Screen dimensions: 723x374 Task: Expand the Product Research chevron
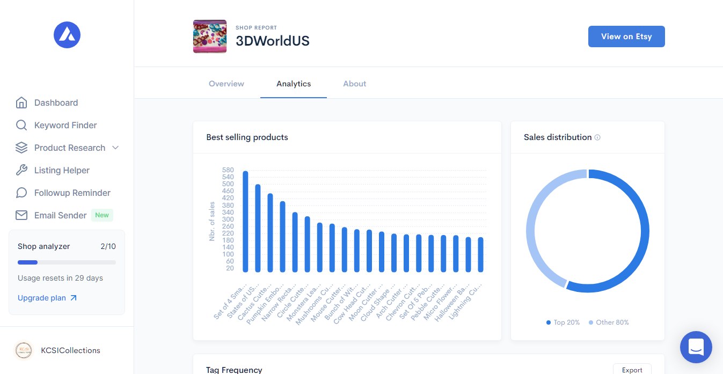click(x=115, y=148)
